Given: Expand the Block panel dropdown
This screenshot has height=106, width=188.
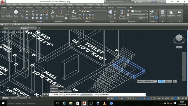Looking at the screenshot, I should (x=113, y=21).
